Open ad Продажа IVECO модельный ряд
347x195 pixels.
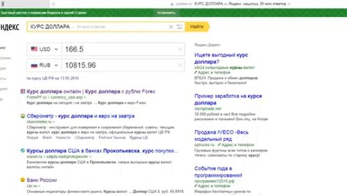[221, 136]
